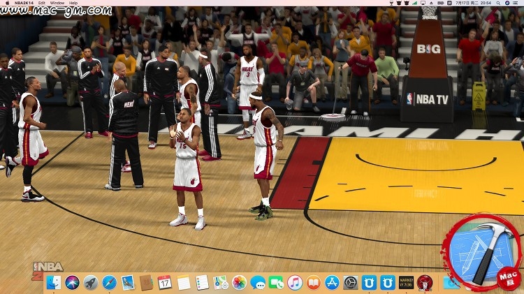Open the Help menu

[73, 3]
